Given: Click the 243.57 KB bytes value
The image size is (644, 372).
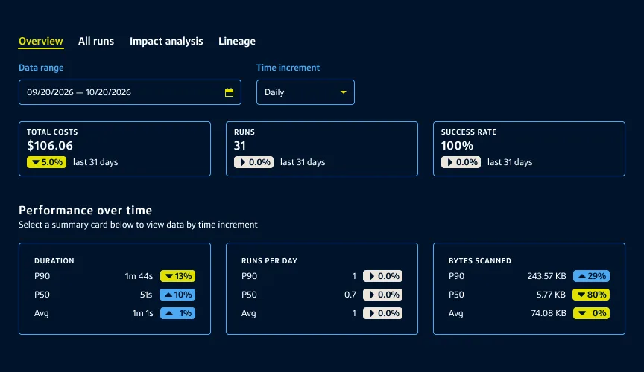Looking at the screenshot, I should (x=546, y=276).
